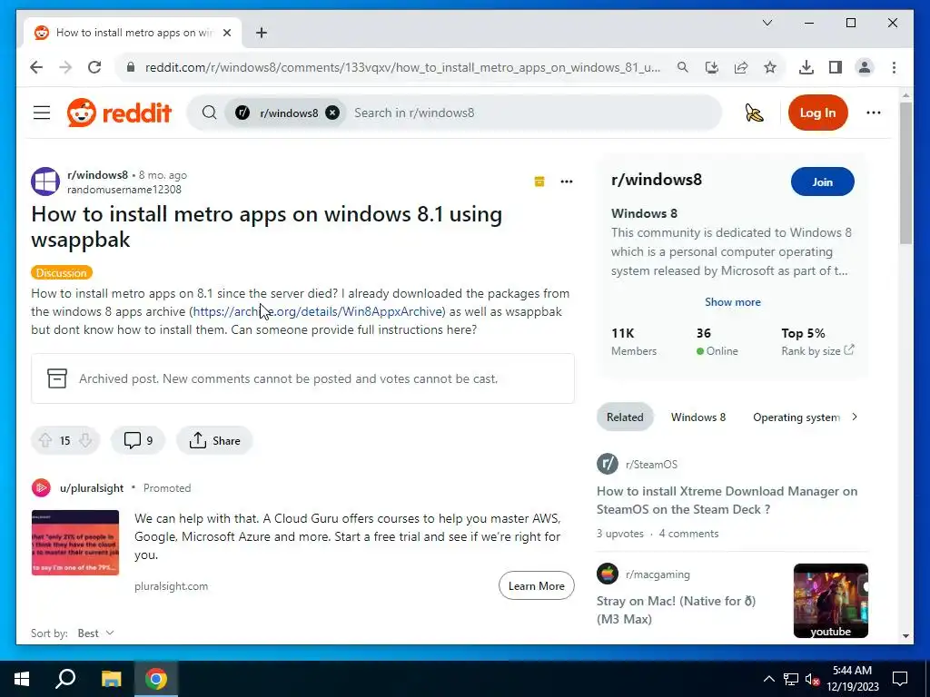The height and width of the screenshot is (697, 930).
Task: Show hidden system tray icons
Action: coord(768,679)
